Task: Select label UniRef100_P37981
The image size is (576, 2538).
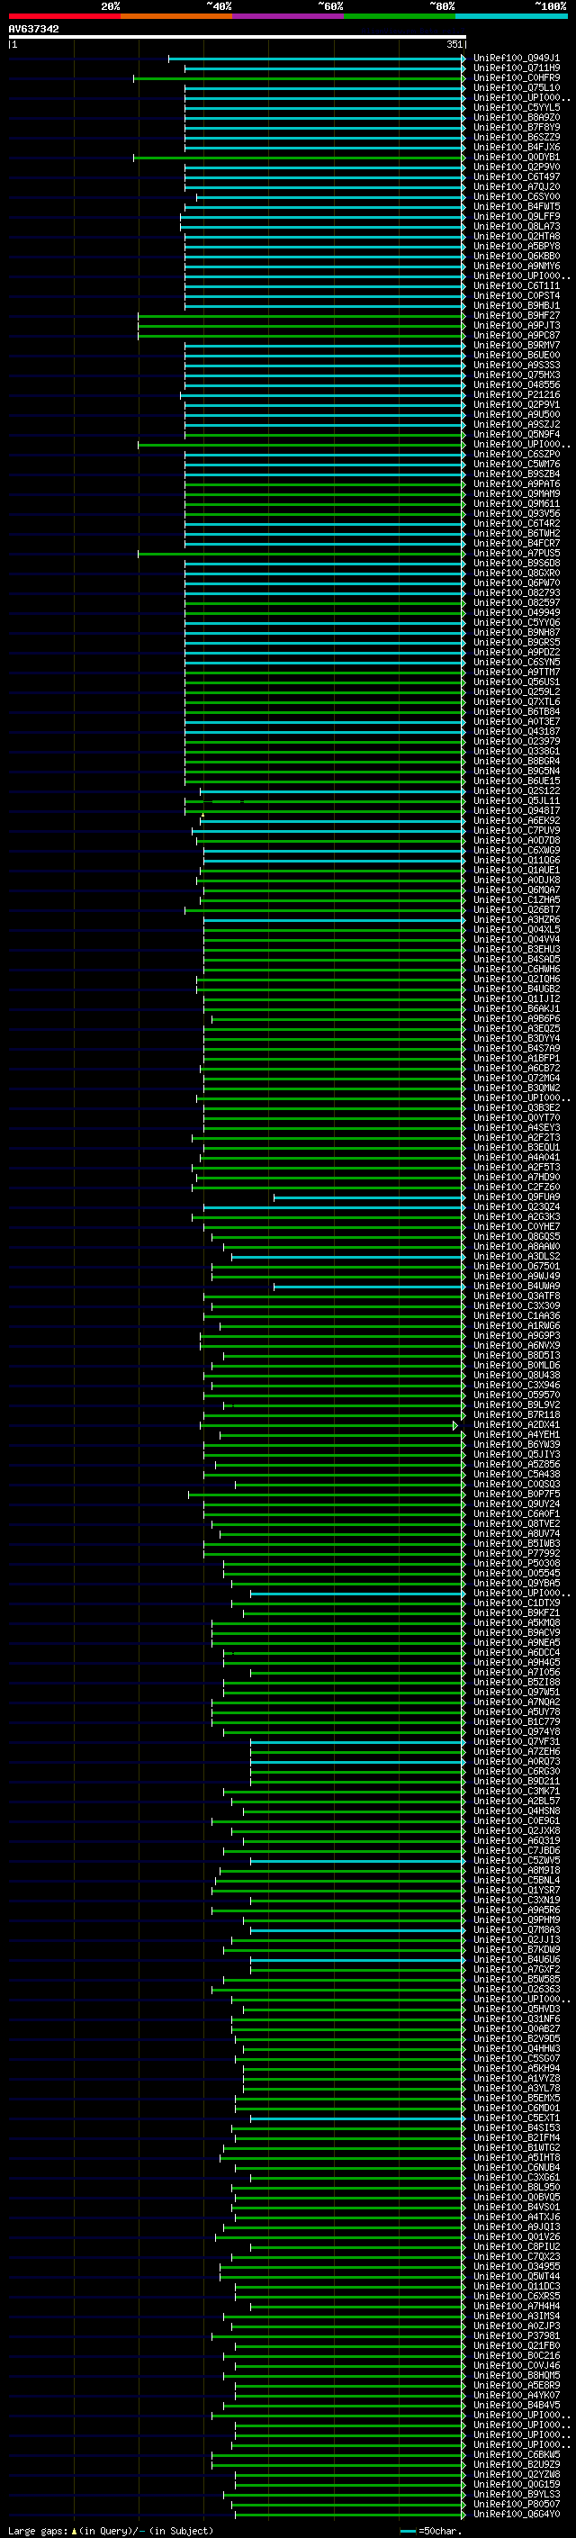Action: pyautogui.click(x=517, y=2335)
